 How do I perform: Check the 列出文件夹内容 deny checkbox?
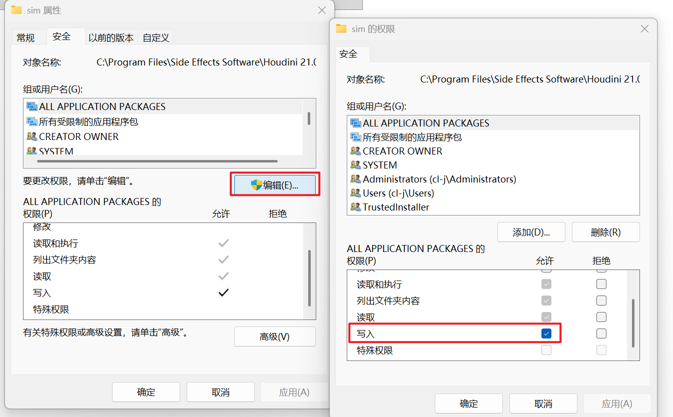601,300
